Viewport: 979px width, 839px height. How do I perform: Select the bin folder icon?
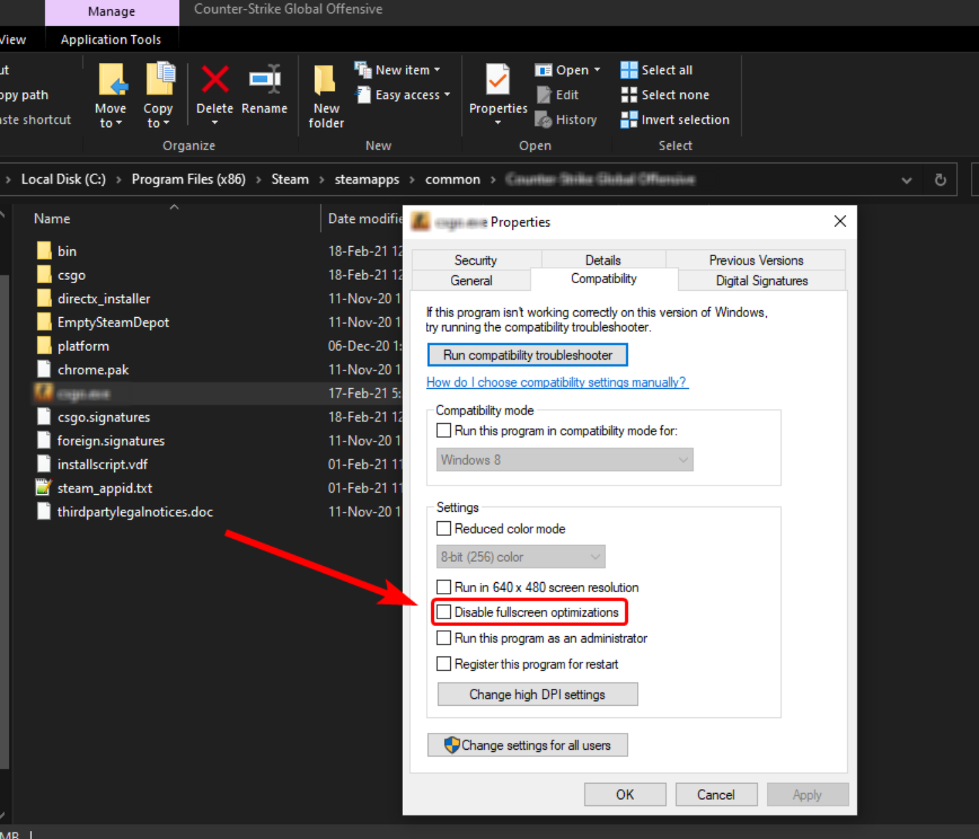(x=44, y=251)
